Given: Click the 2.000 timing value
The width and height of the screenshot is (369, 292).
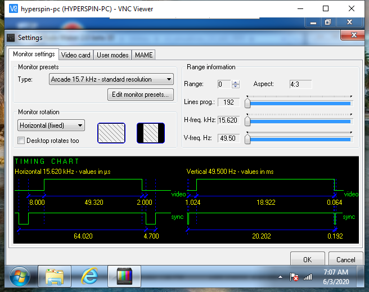Looking at the screenshot, I should coord(145,203).
